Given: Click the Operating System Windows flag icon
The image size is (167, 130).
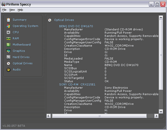Looking at the screenshot, I should point(8,26).
